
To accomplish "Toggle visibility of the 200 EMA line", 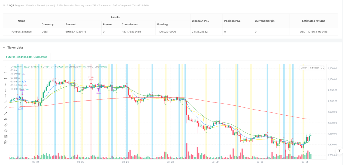I will click(x=12, y=89).
